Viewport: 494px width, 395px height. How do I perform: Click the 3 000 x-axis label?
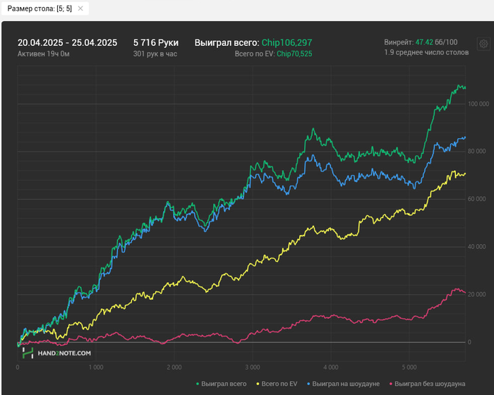pyautogui.click(x=253, y=367)
